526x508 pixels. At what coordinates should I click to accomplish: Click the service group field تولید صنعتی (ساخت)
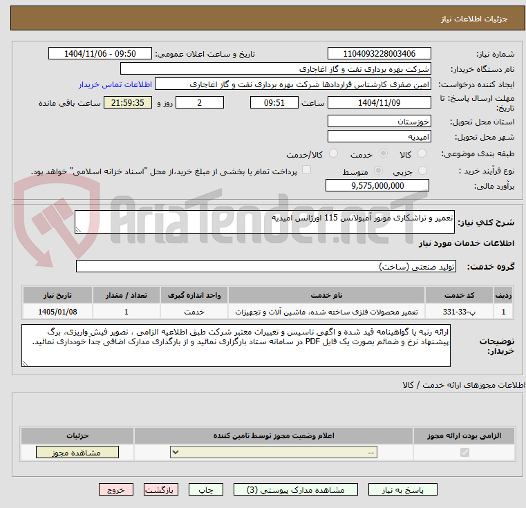tap(265, 266)
